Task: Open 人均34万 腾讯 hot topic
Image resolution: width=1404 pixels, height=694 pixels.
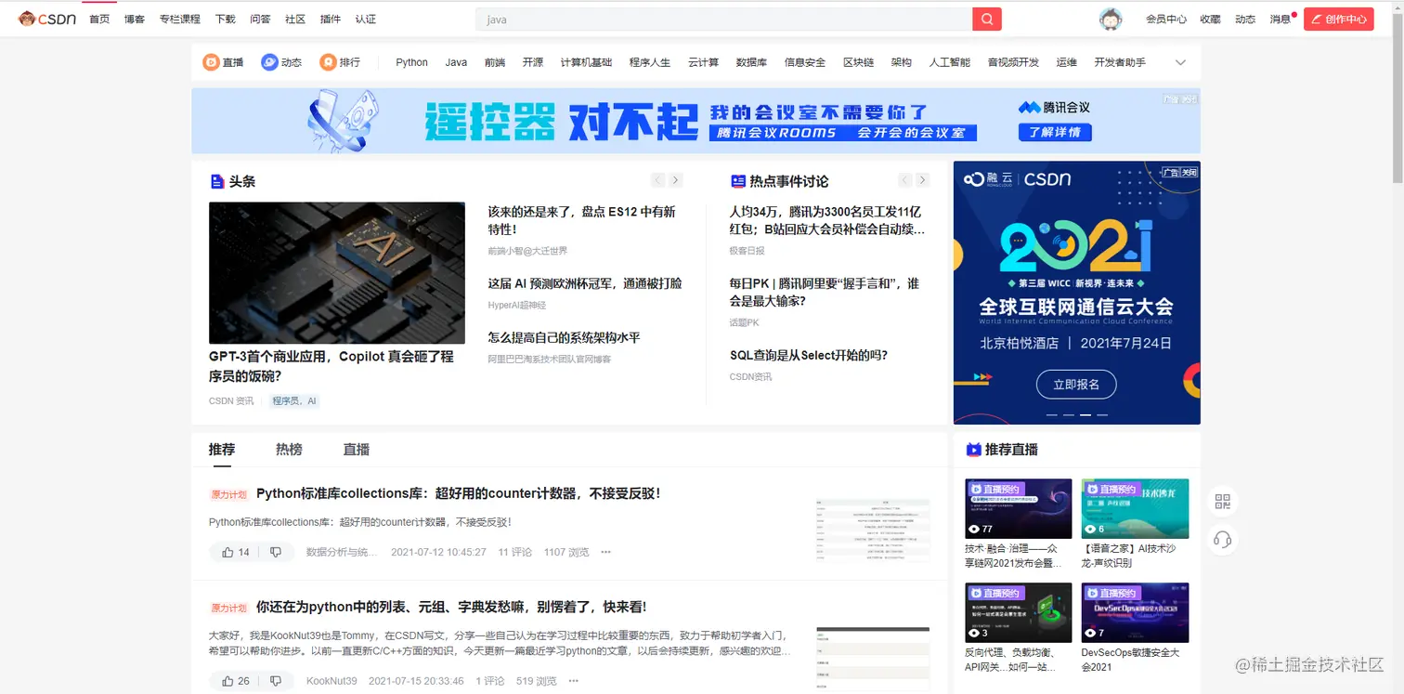Action: [827, 220]
